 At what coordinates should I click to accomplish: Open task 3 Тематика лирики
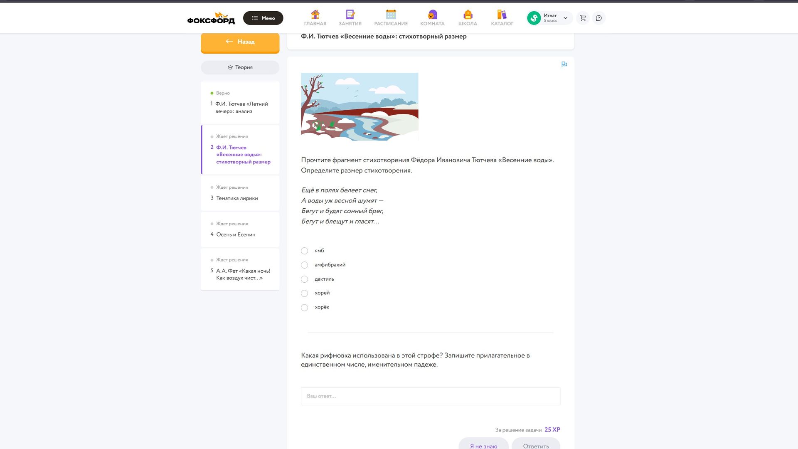pyautogui.click(x=240, y=193)
